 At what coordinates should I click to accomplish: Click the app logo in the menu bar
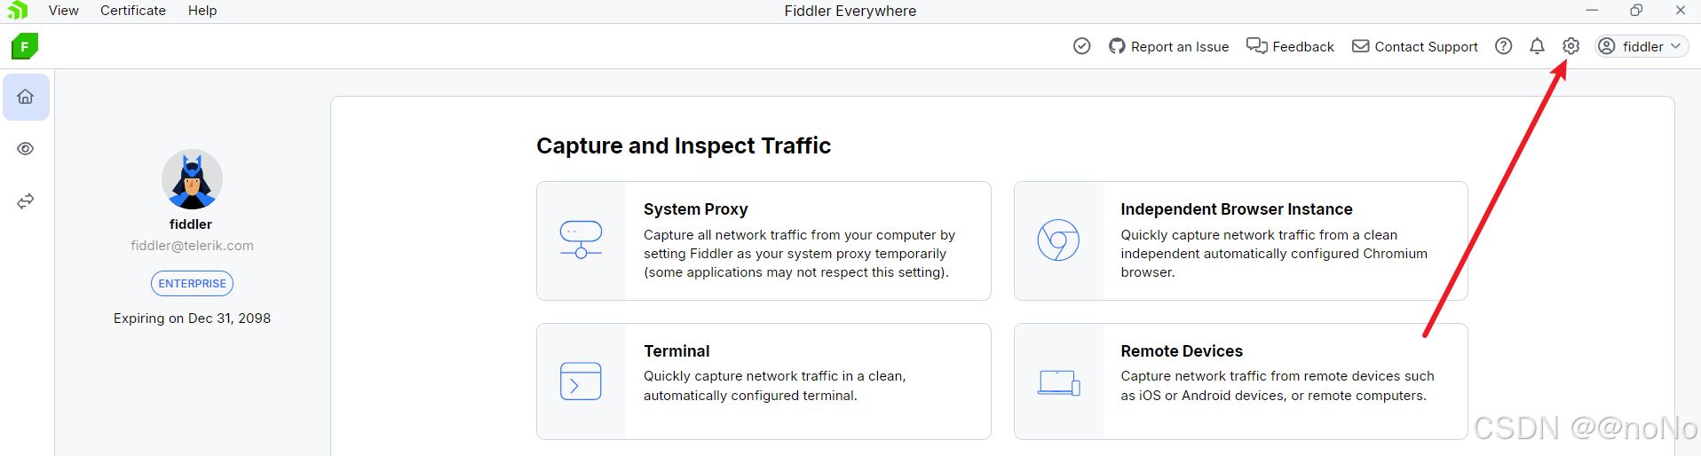(18, 11)
